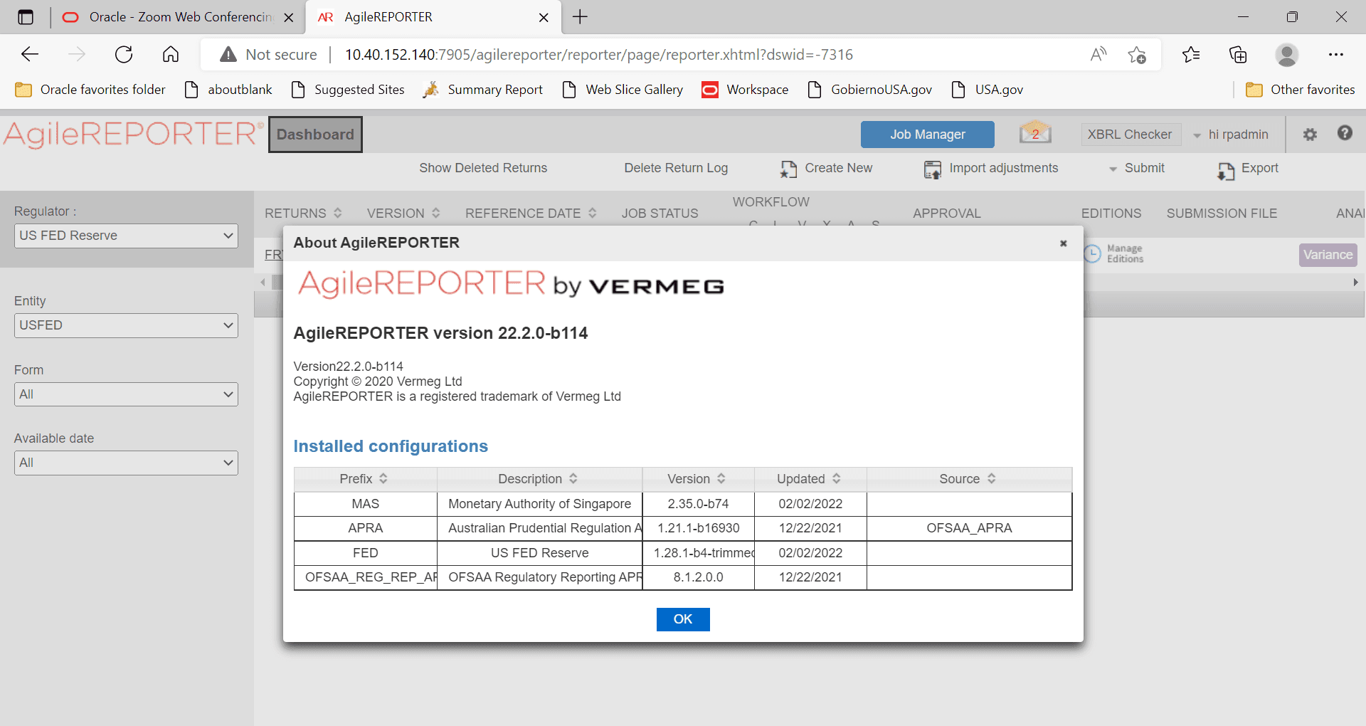Viewport: 1366px width, 726px height.
Task: Open the Web Slice Gallery bookmark
Action: pyautogui.click(x=623, y=90)
